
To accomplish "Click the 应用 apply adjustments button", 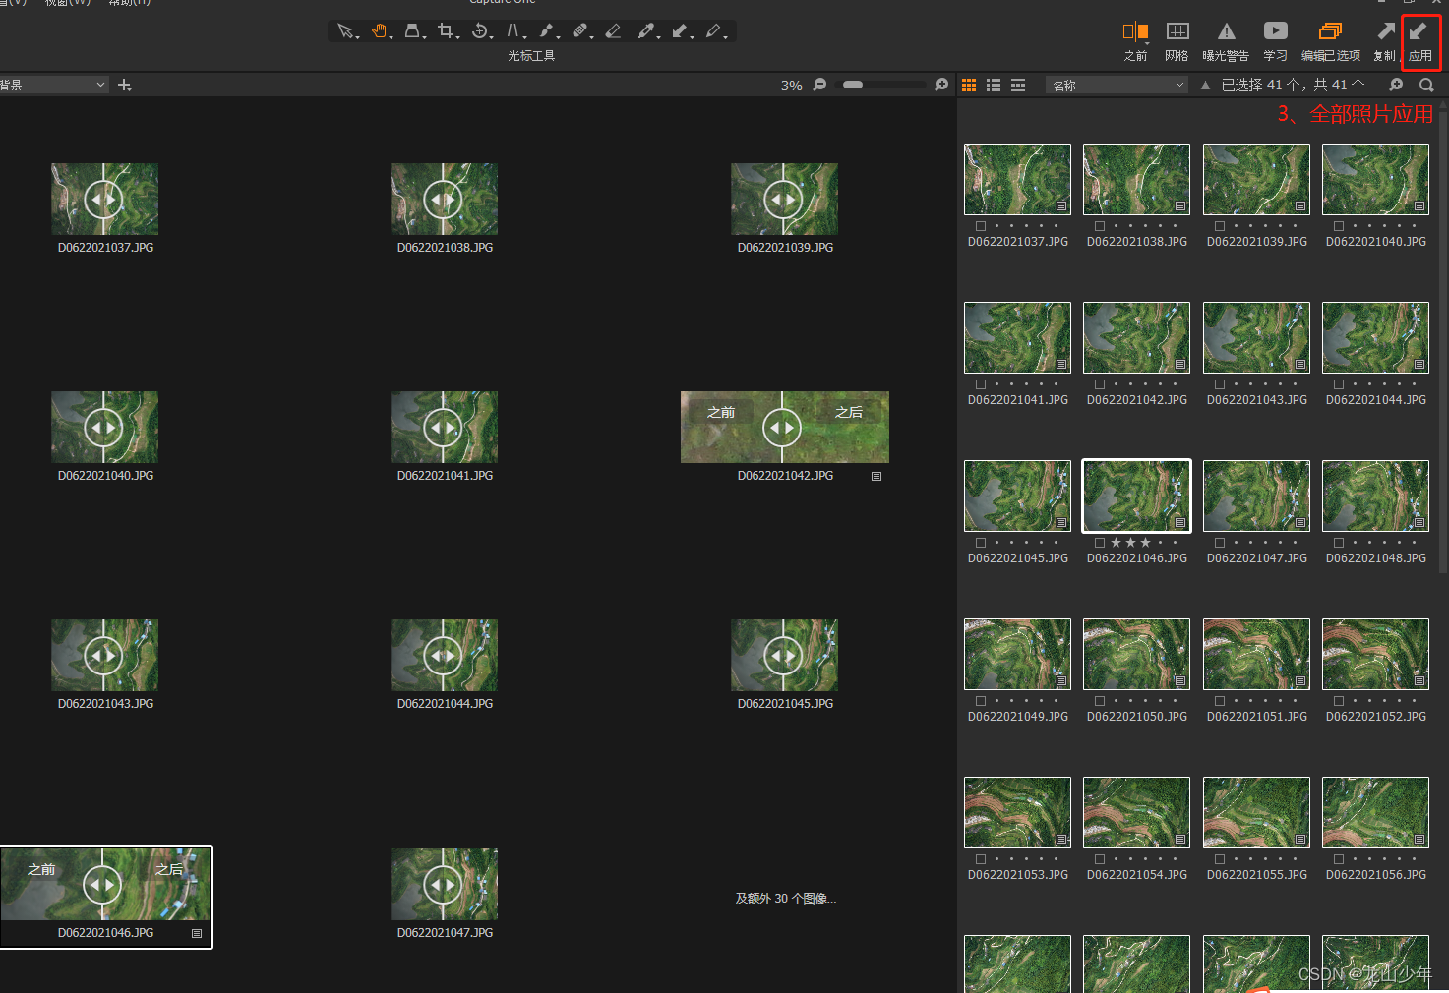I will [x=1419, y=41].
